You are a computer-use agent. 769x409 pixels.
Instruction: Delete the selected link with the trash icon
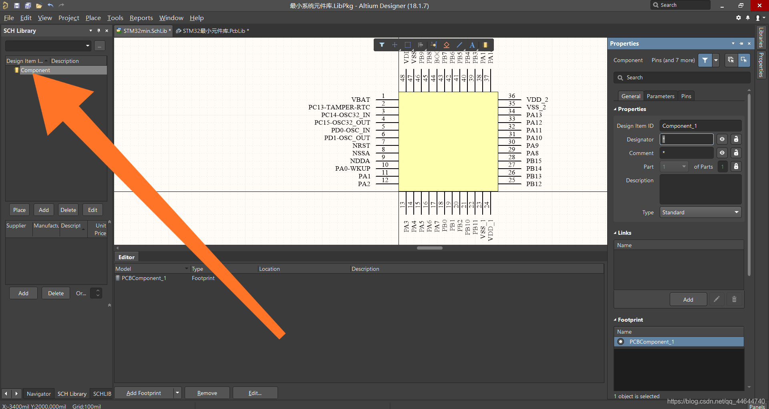click(x=734, y=299)
